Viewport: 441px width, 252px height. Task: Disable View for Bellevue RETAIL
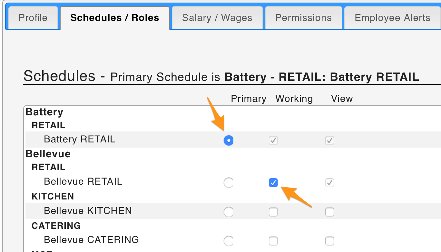tap(329, 182)
